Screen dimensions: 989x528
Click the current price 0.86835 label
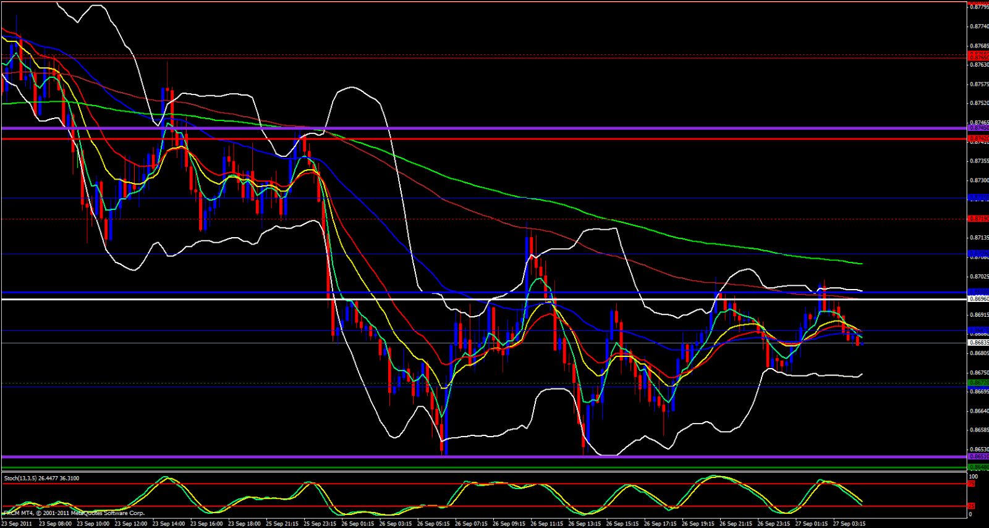pos(978,342)
